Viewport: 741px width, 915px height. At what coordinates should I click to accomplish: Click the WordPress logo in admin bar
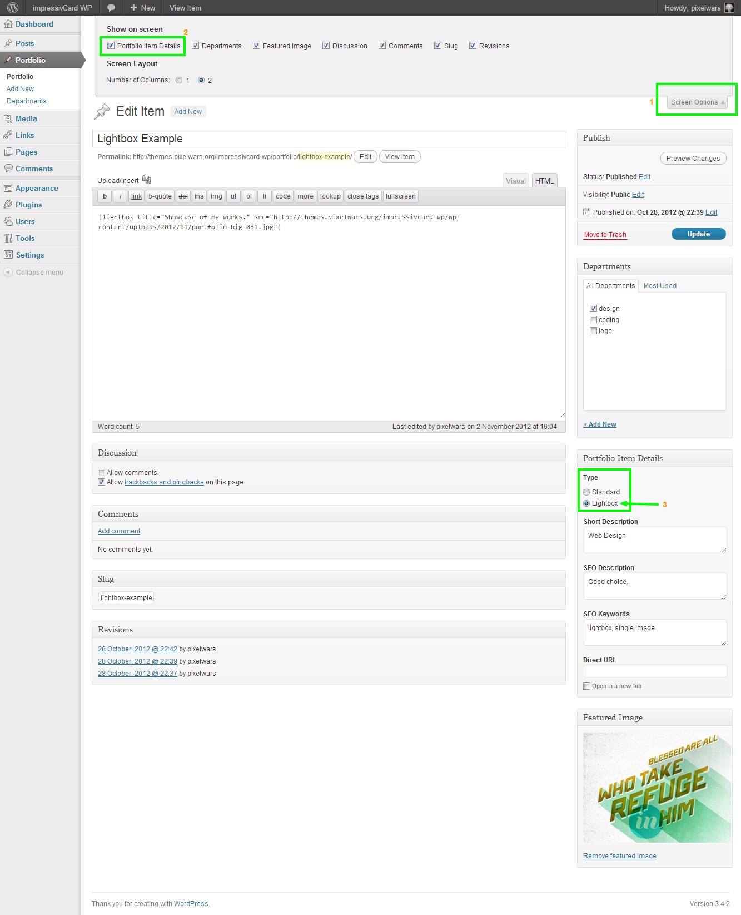point(13,8)
